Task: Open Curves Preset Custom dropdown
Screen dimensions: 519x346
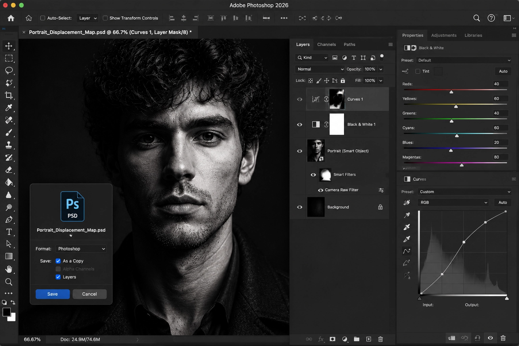Action: pos(465,192)
